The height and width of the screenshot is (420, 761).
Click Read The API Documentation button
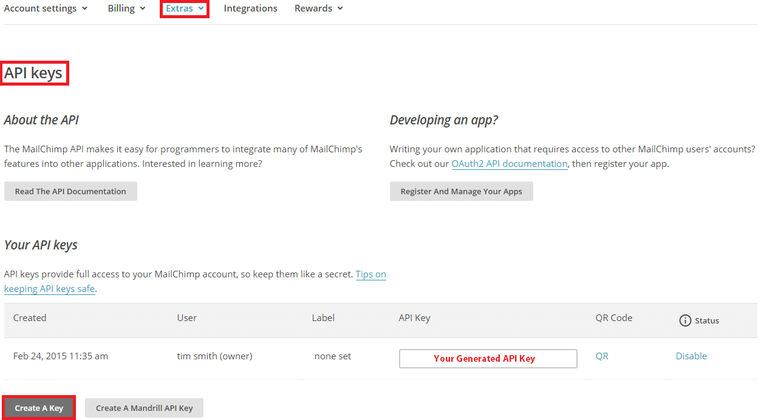tap(70, 191)
